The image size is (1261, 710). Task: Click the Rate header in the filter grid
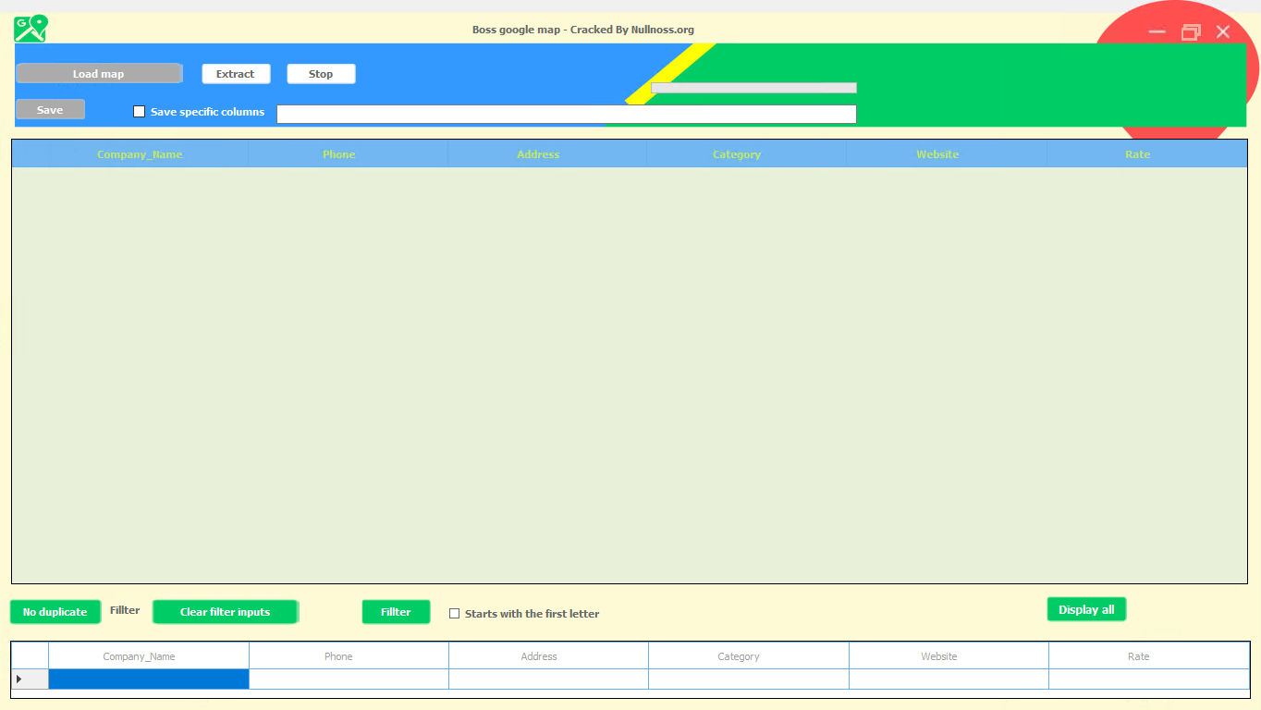1148,656
